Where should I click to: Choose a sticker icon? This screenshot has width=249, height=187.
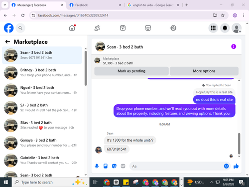[114, 166]
